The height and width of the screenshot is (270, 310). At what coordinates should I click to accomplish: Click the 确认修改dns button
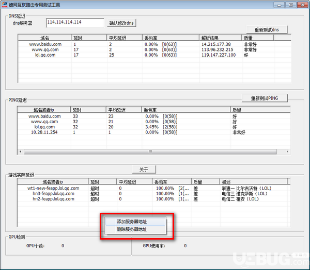121,23
